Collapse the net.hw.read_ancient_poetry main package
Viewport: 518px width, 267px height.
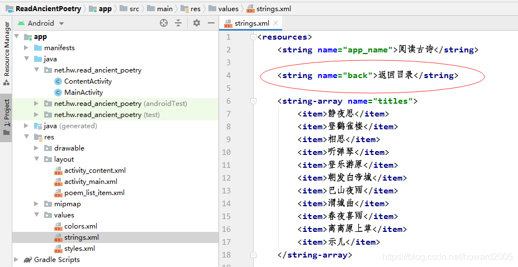[37, 70]
